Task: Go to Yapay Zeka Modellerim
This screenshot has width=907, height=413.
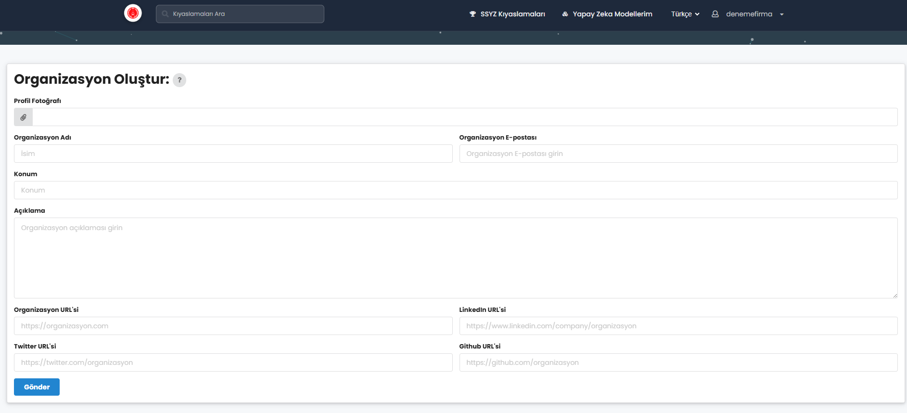Action: [x=612, y=14]
